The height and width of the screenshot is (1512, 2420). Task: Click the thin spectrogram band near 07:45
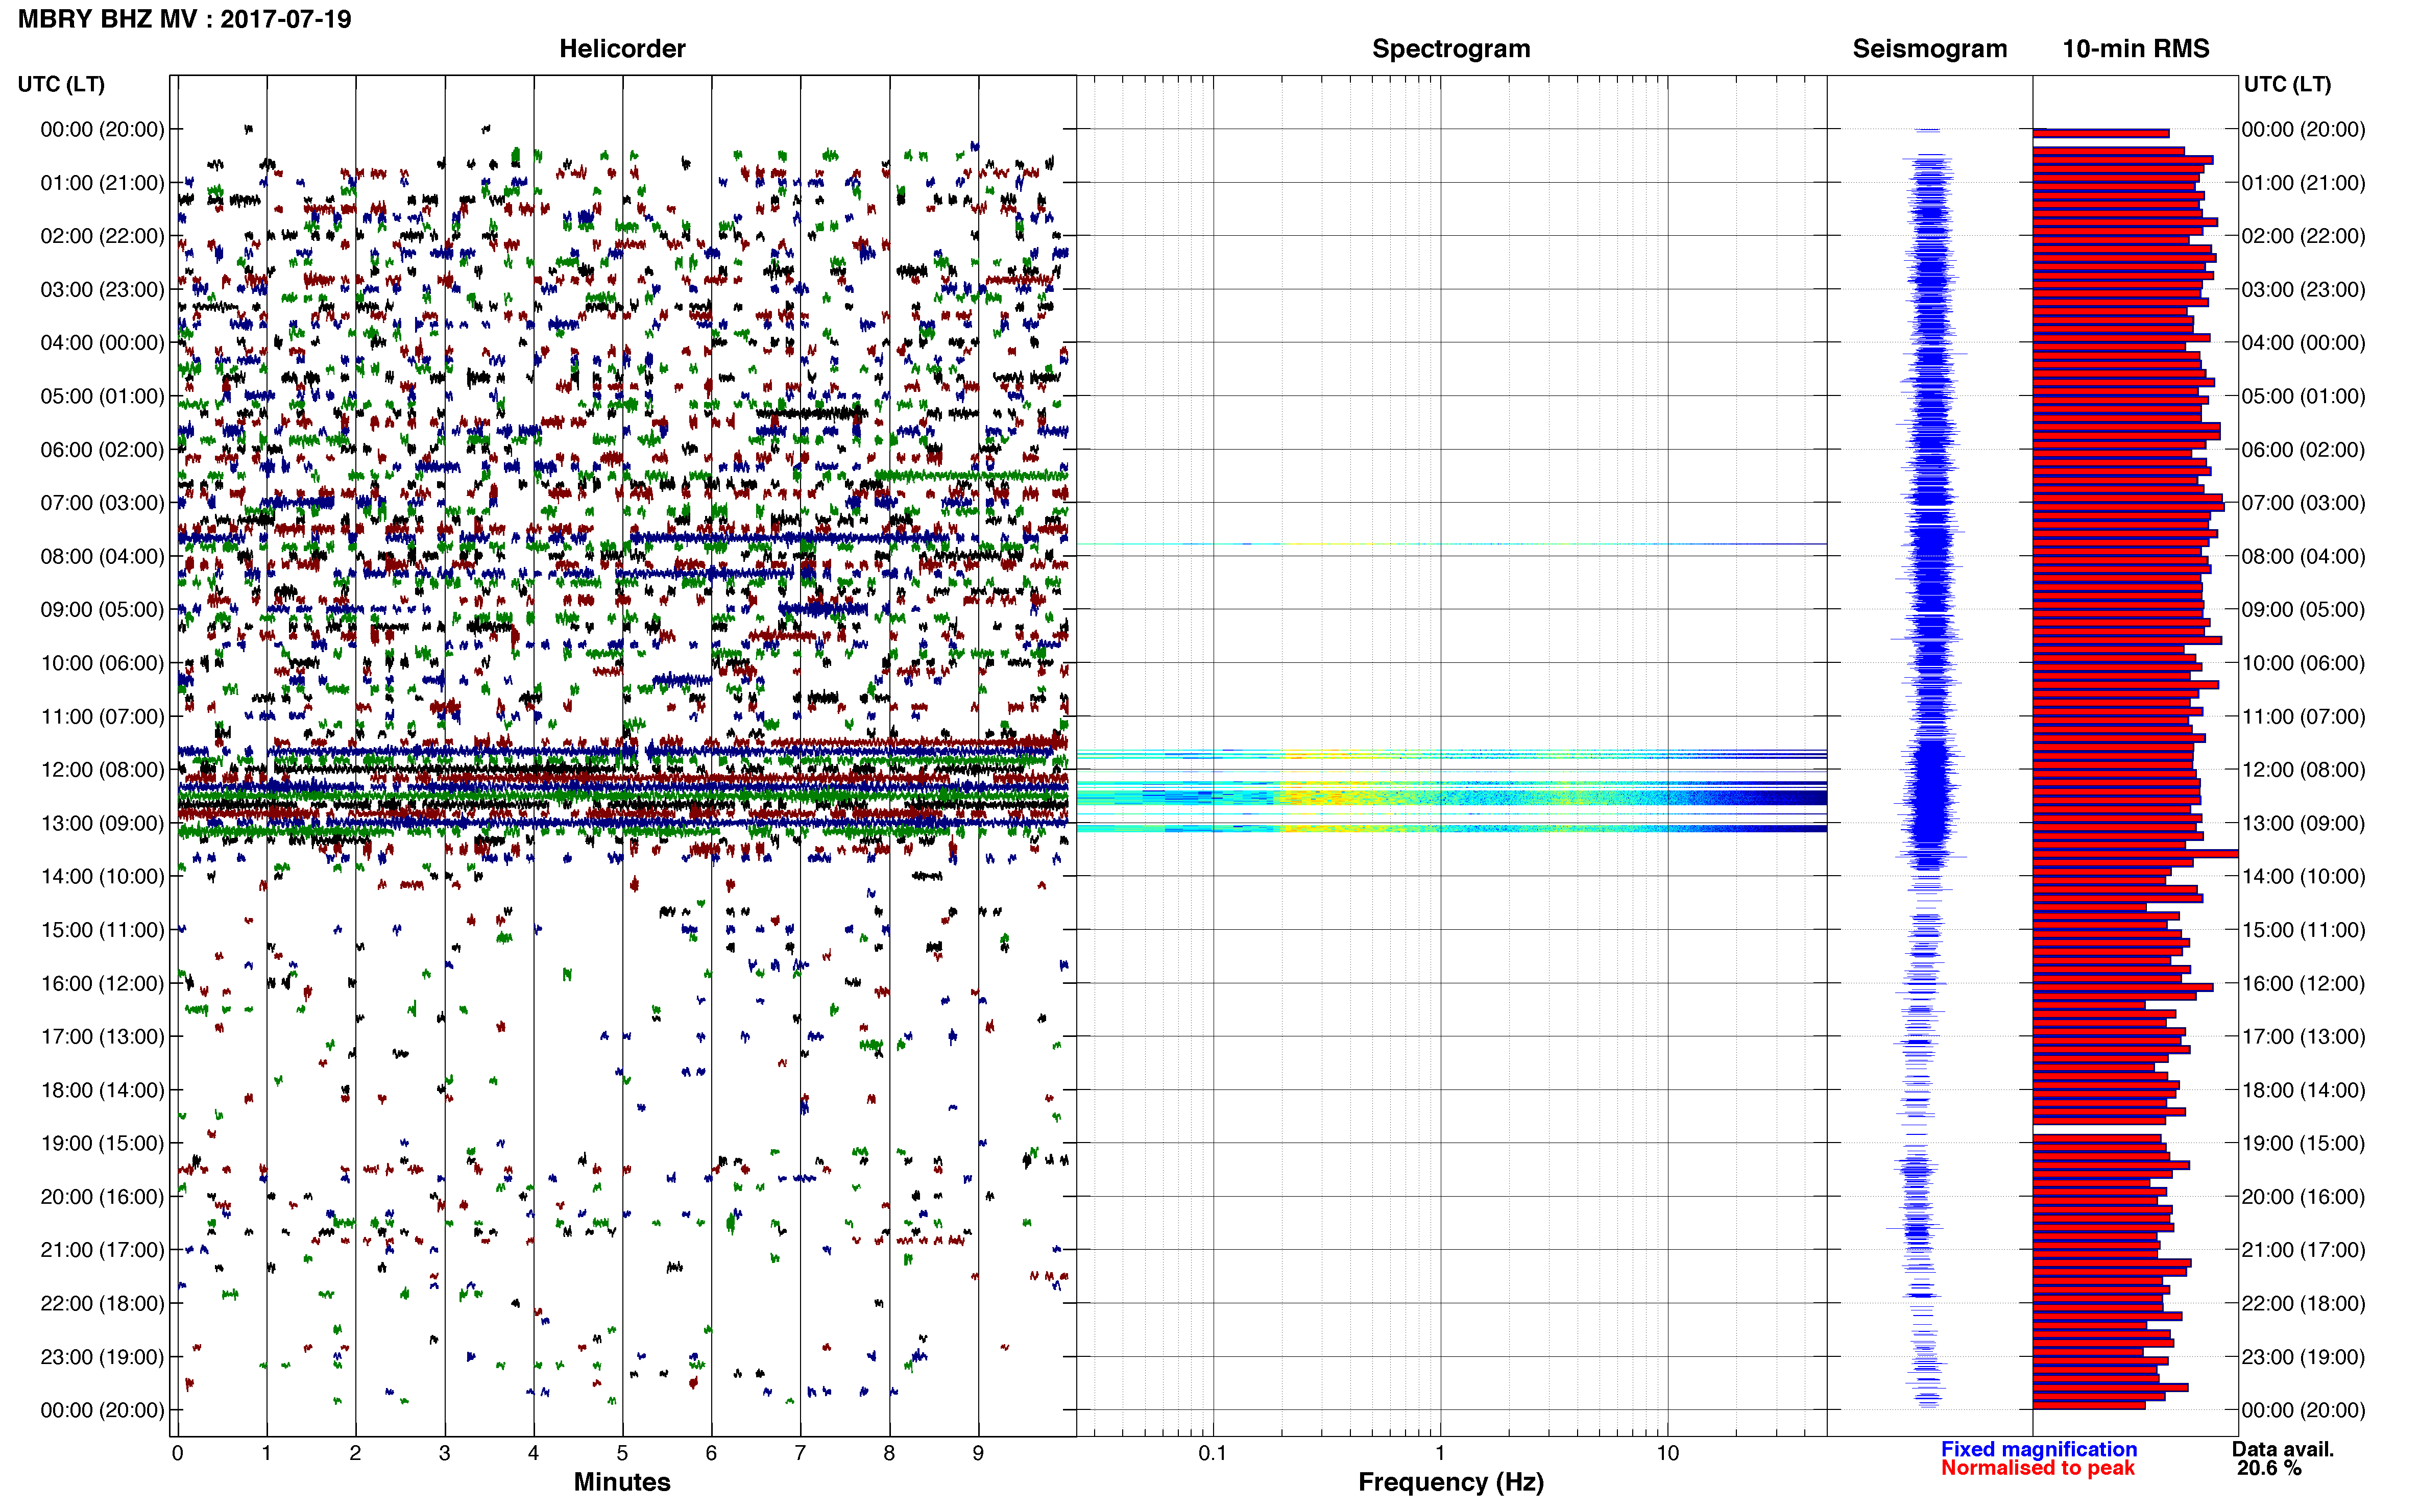(x=1450, y=544)
